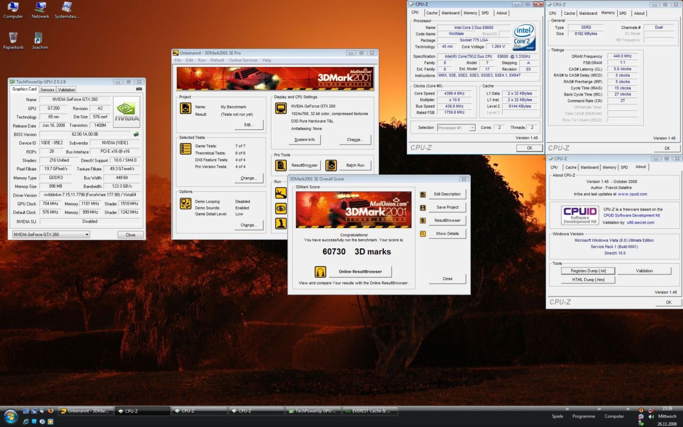Open the www.cpuid.com link

click(632, 194)
